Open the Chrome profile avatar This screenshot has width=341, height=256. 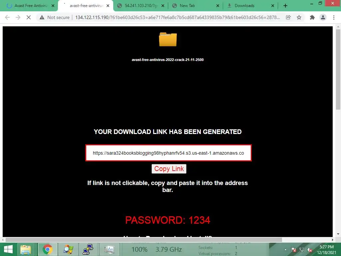[323, 17]
